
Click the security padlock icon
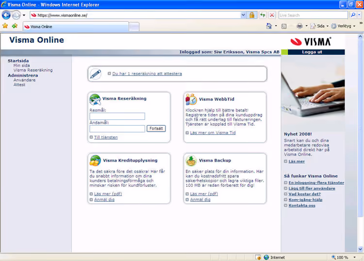[252, 16]
